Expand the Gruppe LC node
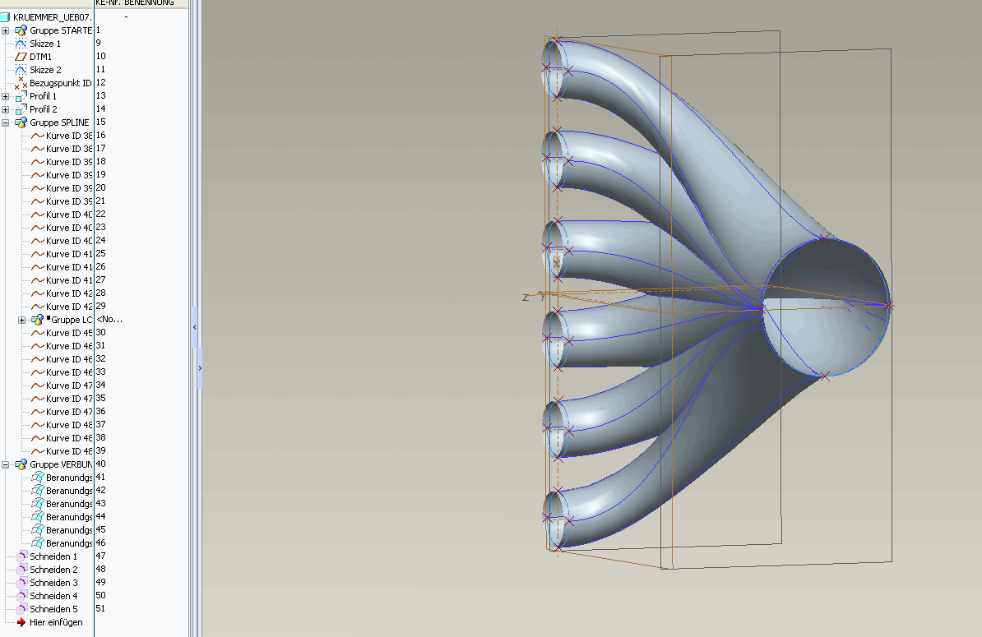 21,320
